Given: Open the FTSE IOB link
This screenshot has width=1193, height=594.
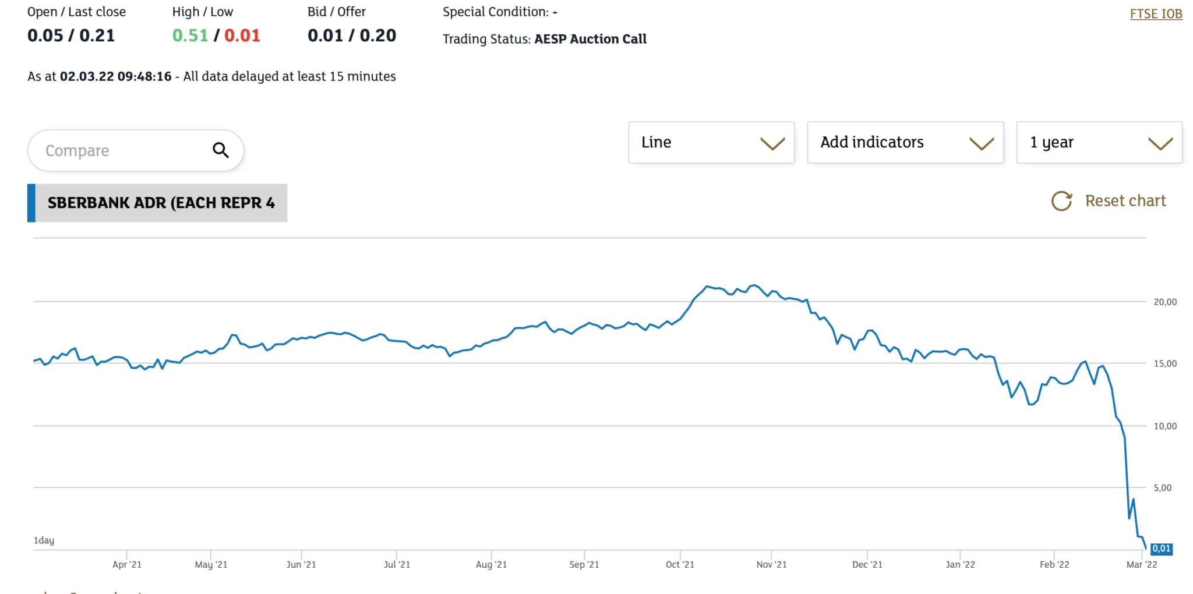Looking at the screenshot, I should pyautogui.click(x=1156, y=14).
